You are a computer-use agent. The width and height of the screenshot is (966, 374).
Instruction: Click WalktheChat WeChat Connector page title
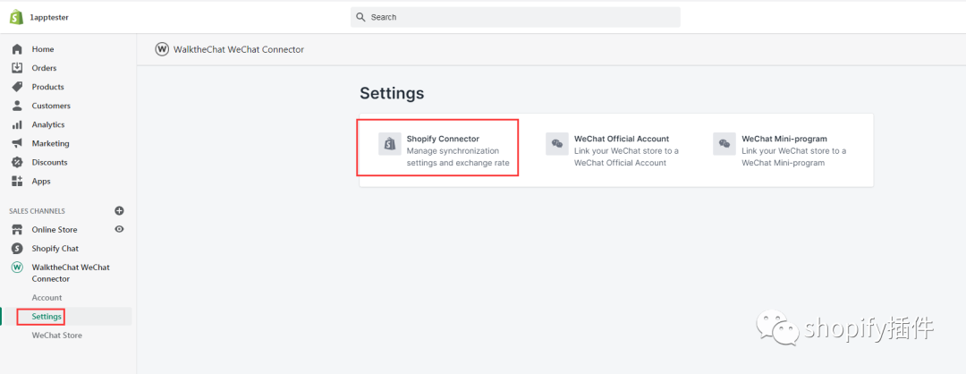[x=239, y=49]
